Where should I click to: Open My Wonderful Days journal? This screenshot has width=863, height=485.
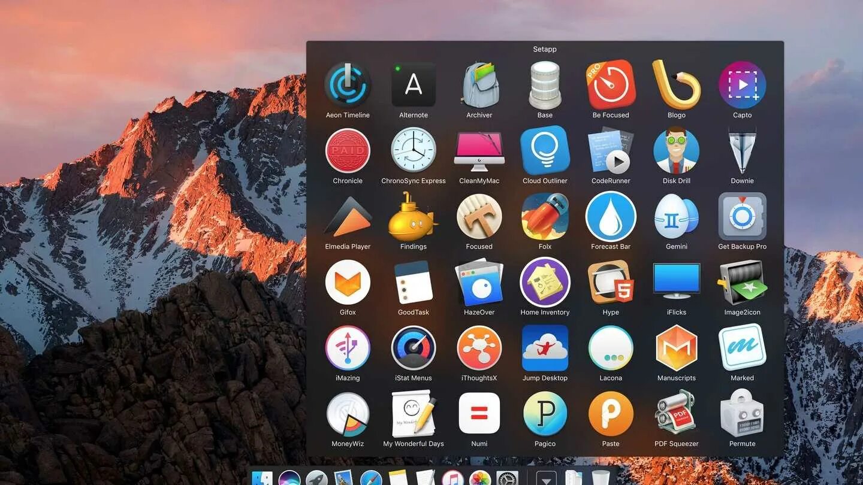(x=414, y=414)
